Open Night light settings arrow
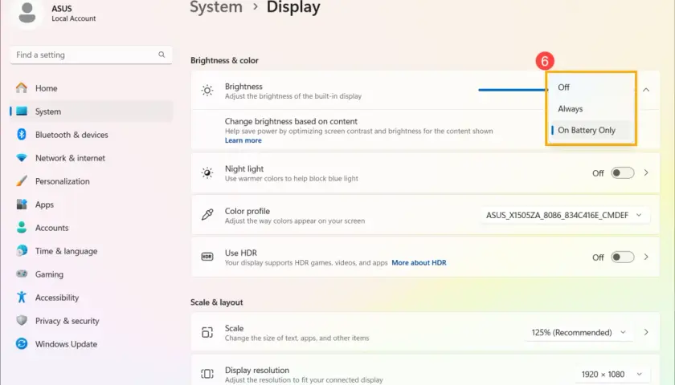This screenshot has width=675, height=385. click(646, 172)
